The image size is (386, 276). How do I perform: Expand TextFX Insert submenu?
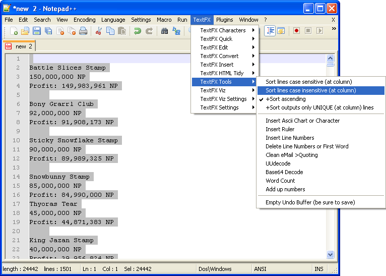[x=225, y=65]
